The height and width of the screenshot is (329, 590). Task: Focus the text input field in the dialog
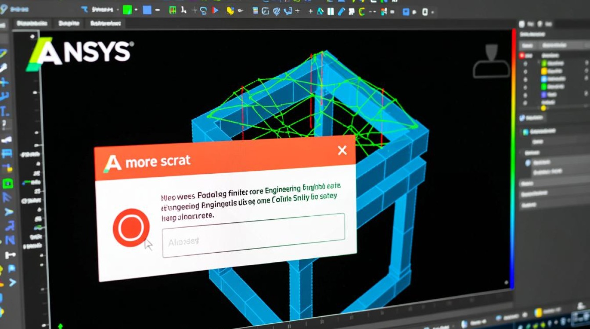click(x=253, y=235)
